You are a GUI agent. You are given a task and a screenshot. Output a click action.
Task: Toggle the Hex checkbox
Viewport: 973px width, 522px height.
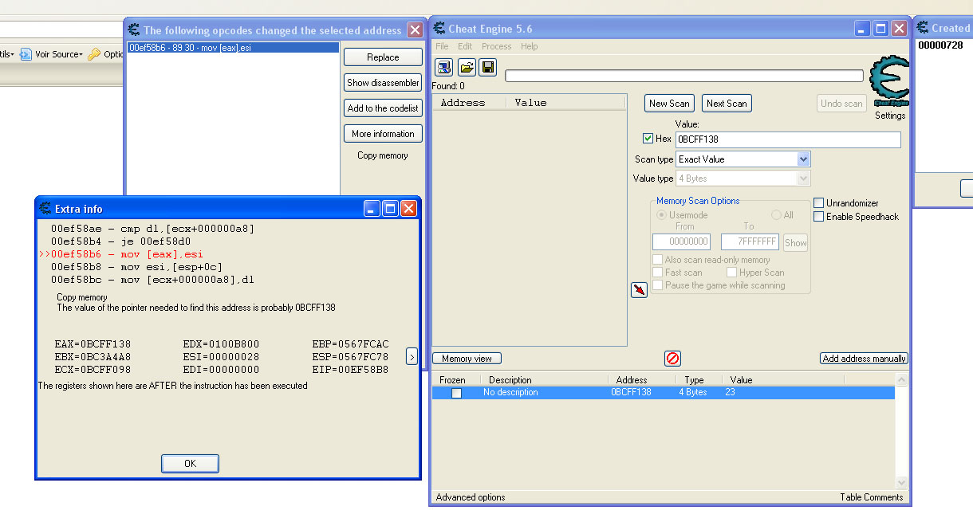[x=648, y=139]
